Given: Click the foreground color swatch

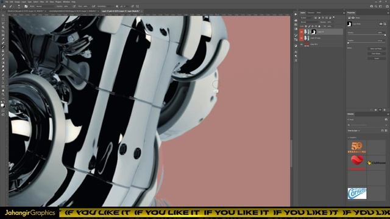Looking at the screenshot, I should point(2,105).
